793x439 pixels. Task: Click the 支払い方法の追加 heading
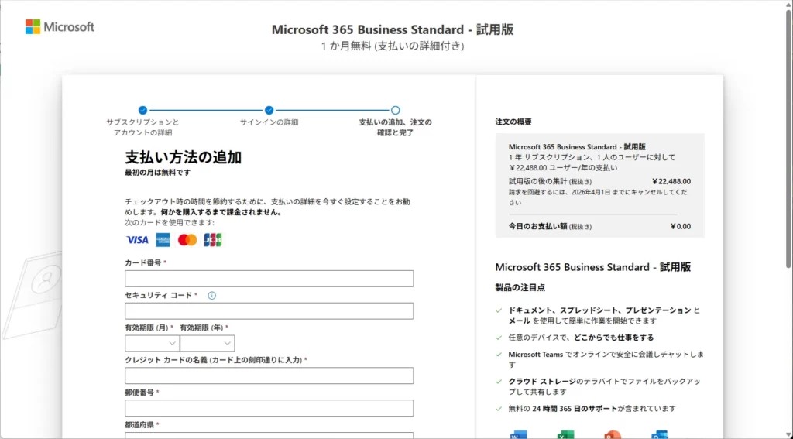coord(183,157)
